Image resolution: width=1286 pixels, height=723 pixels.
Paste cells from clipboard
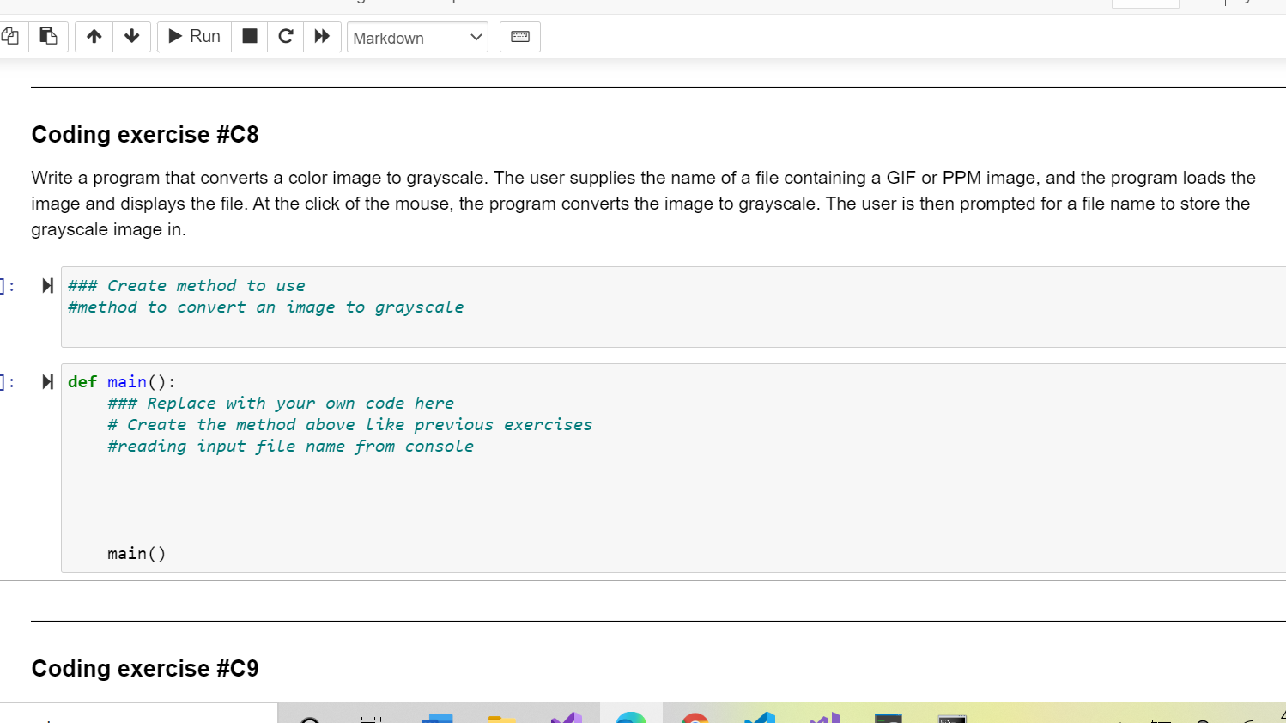(48, 36)
